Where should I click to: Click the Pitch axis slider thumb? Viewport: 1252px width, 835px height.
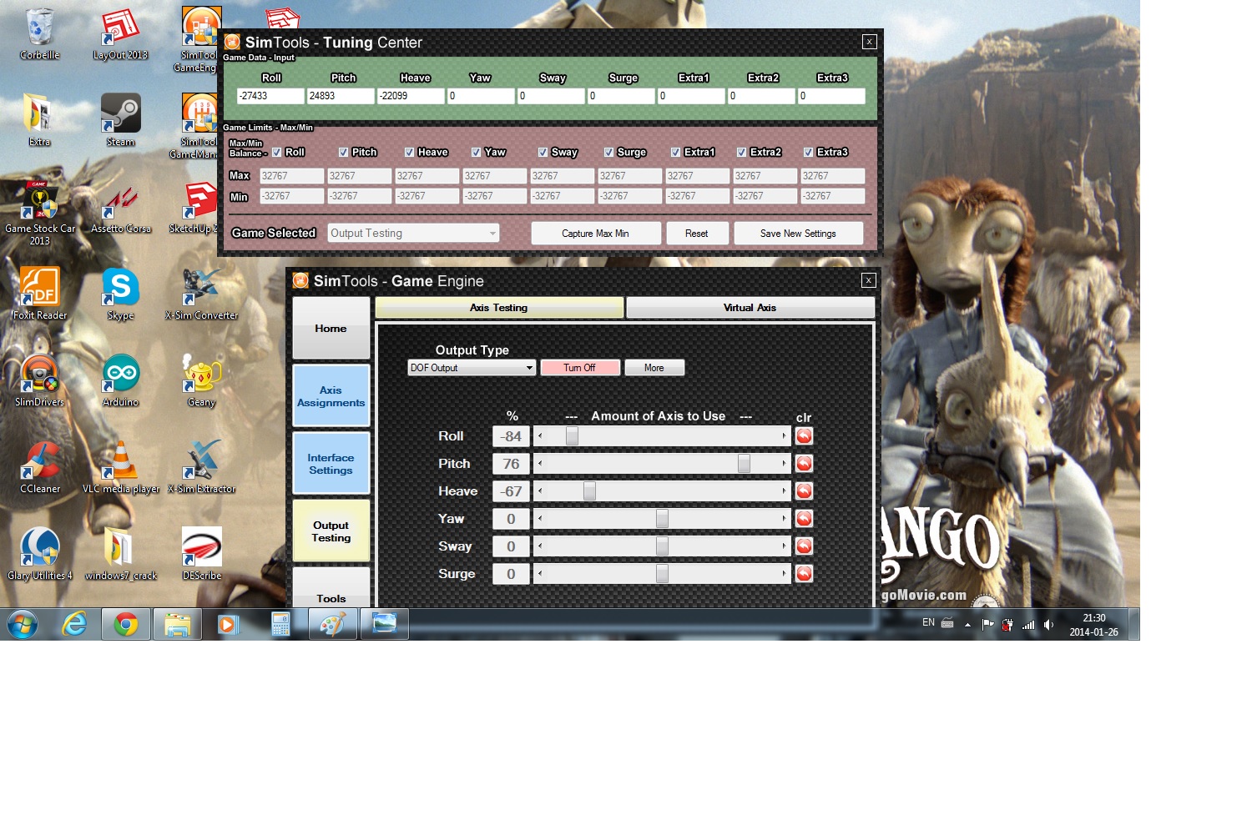tap(744, 463)
